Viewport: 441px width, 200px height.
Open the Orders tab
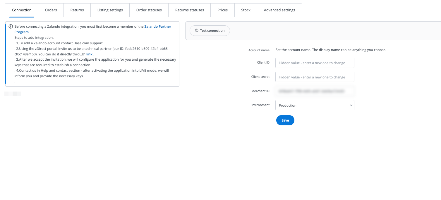coord(51,10)
